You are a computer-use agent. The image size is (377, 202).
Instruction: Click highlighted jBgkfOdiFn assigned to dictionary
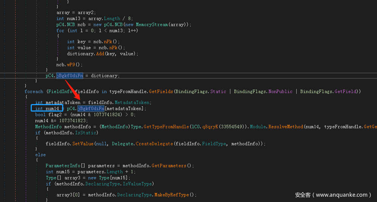pos(70,76)
